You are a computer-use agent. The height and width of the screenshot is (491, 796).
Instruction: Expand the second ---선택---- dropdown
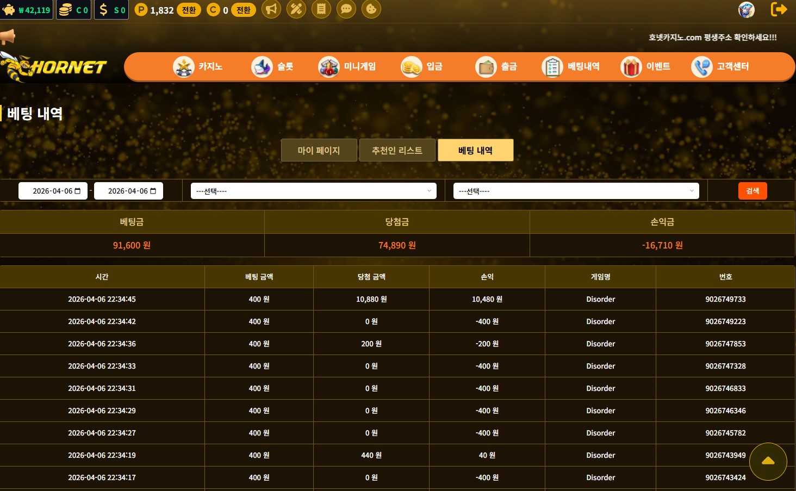[576, 191]
